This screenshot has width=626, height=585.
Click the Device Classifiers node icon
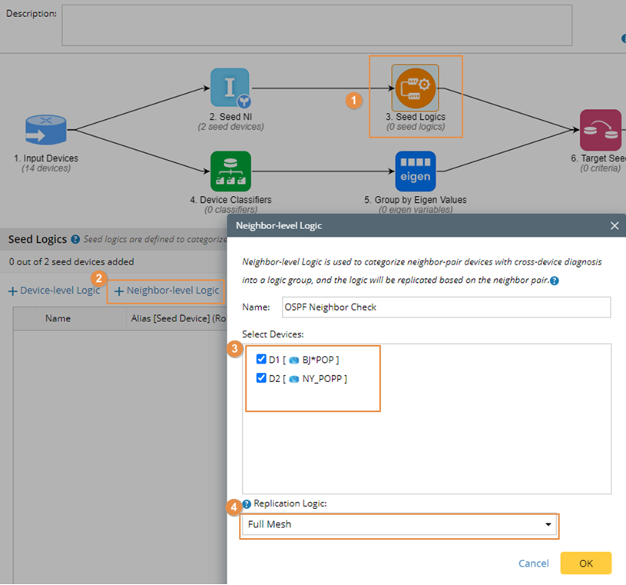tap(230, 171)
